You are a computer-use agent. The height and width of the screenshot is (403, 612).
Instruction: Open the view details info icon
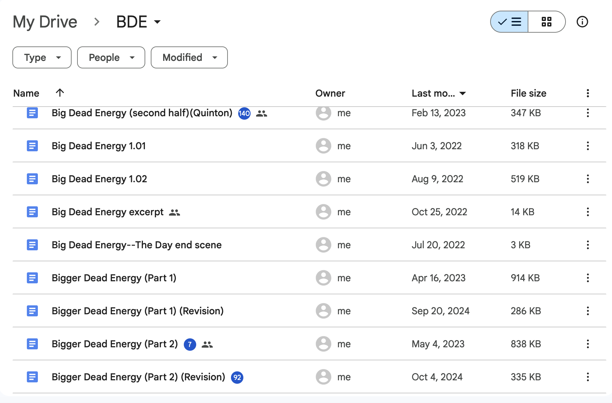click(x=582, y=22)
